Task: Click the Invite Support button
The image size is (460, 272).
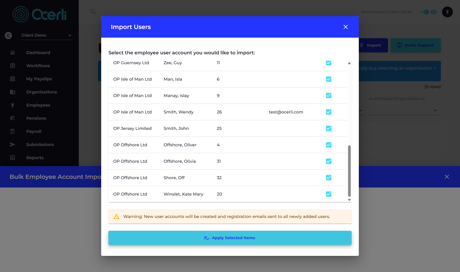Action: tap(416, 45)
